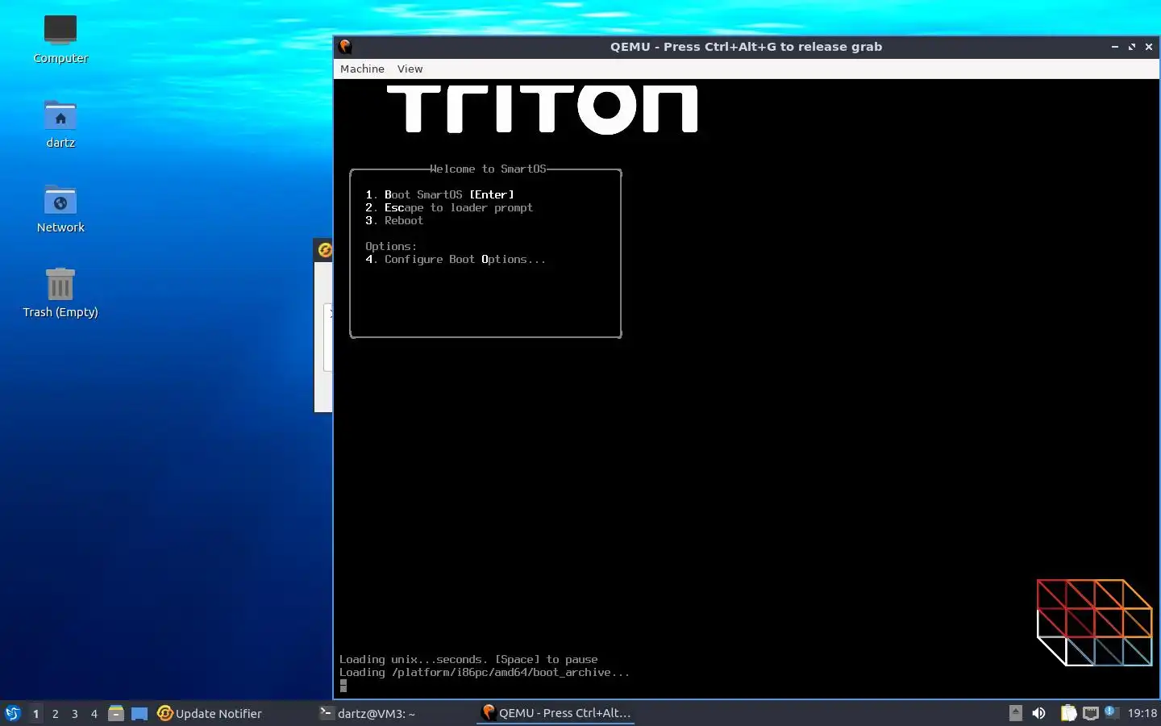Click 'Boot SmartOS [Enter]' menu line
The width and height of the screenshot is (1161, 726).
439,194
